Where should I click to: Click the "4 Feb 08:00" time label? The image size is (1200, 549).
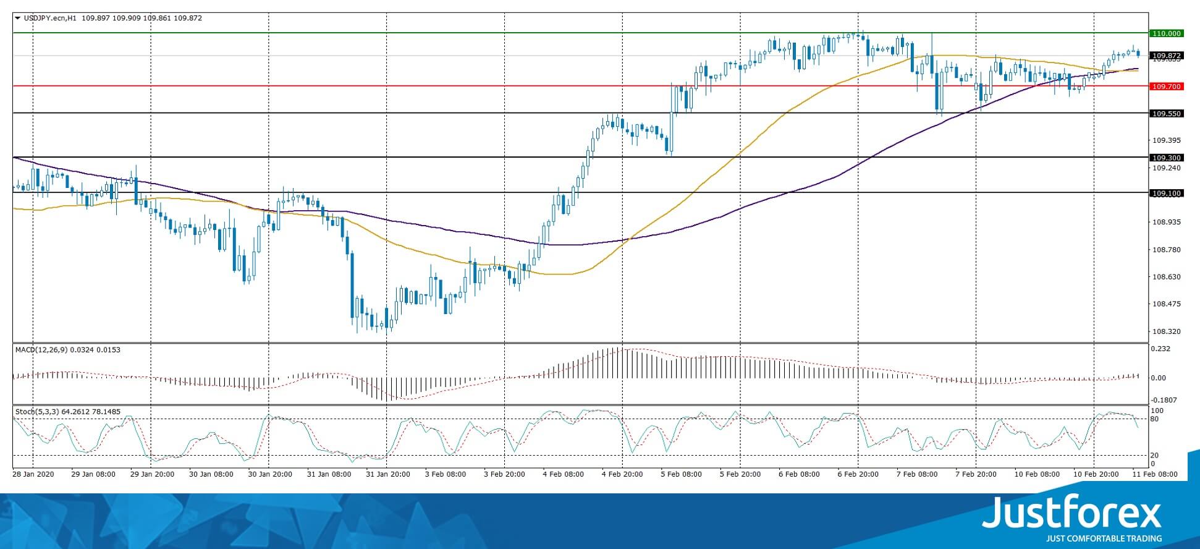coord(564,474)
